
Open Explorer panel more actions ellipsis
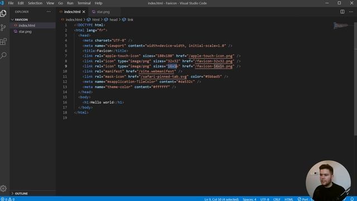49,12
